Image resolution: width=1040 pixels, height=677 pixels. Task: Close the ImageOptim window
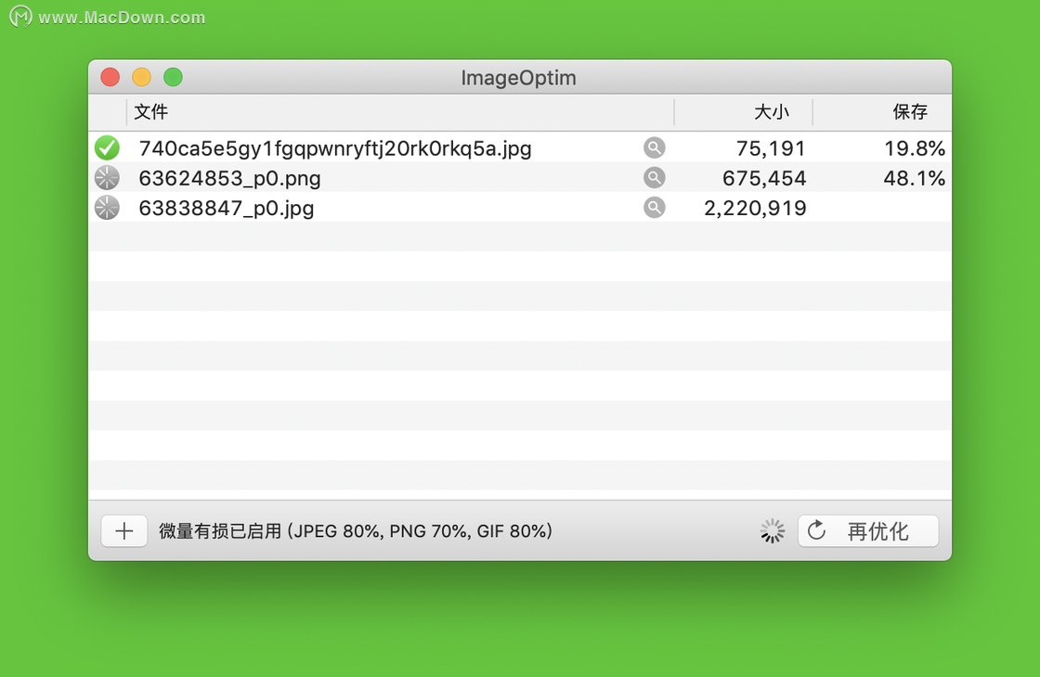(x=110, y=77)
